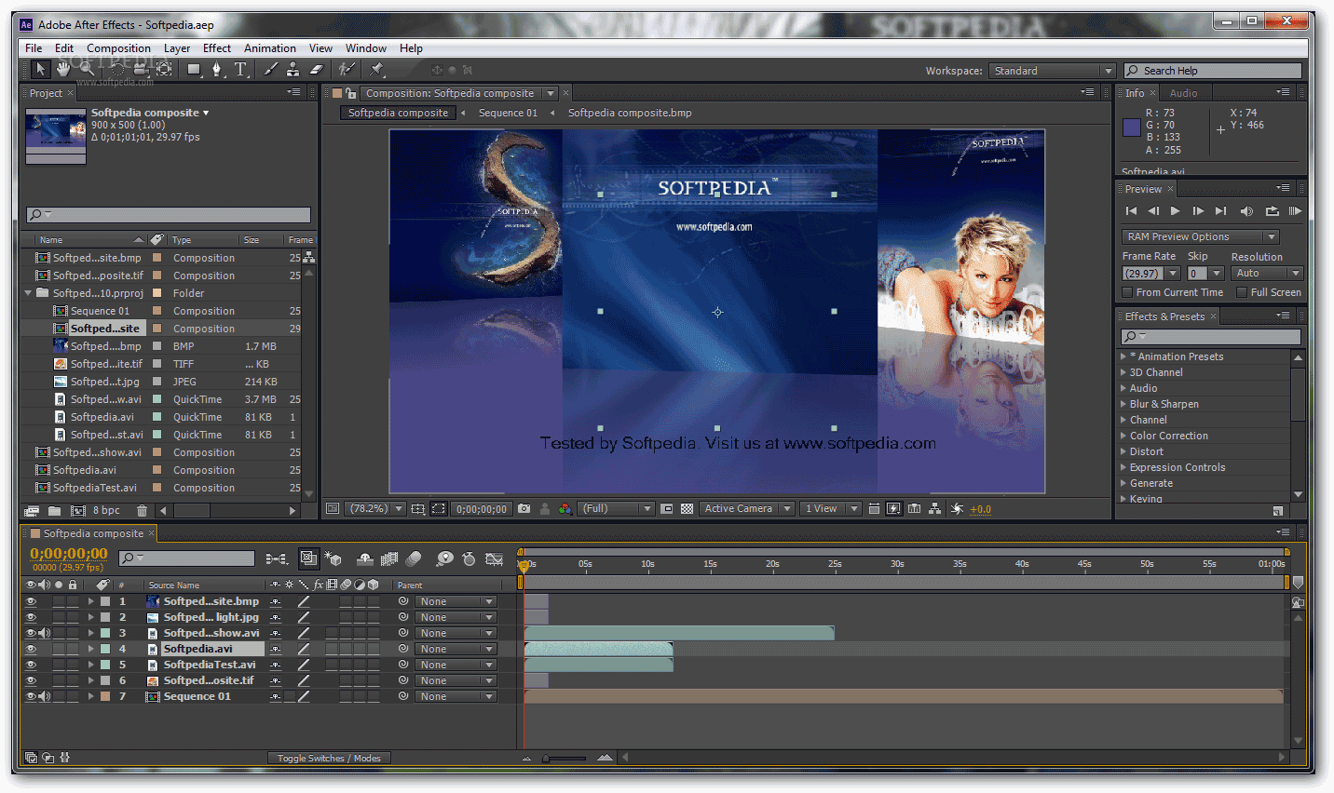Mute audio for layer 3 Softped...show.avi
The width and height of the screenshot is (1334, 793).
click(44, 633)
